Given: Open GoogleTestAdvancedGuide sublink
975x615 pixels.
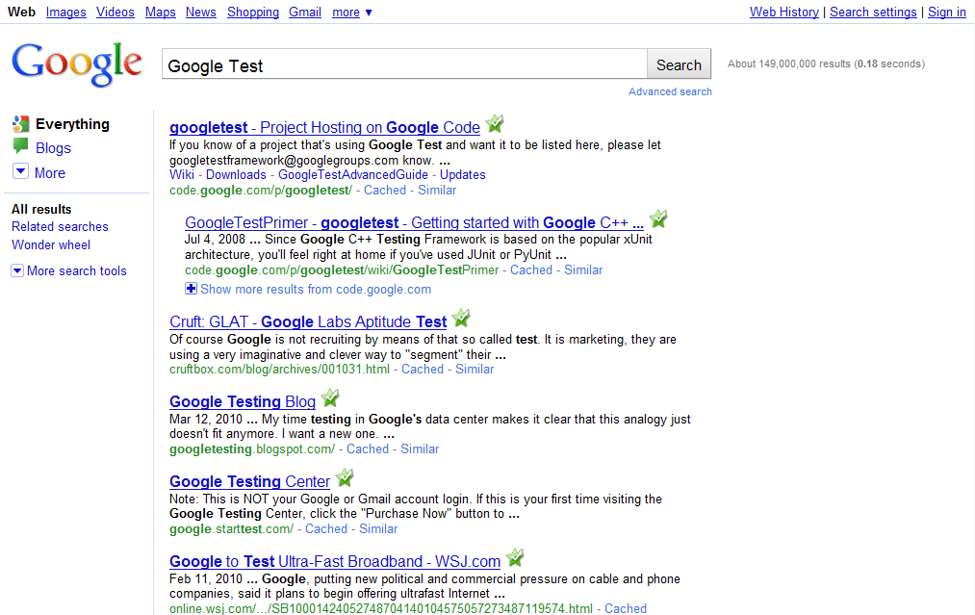Looking at the screenshot, I should coord(353,175).
